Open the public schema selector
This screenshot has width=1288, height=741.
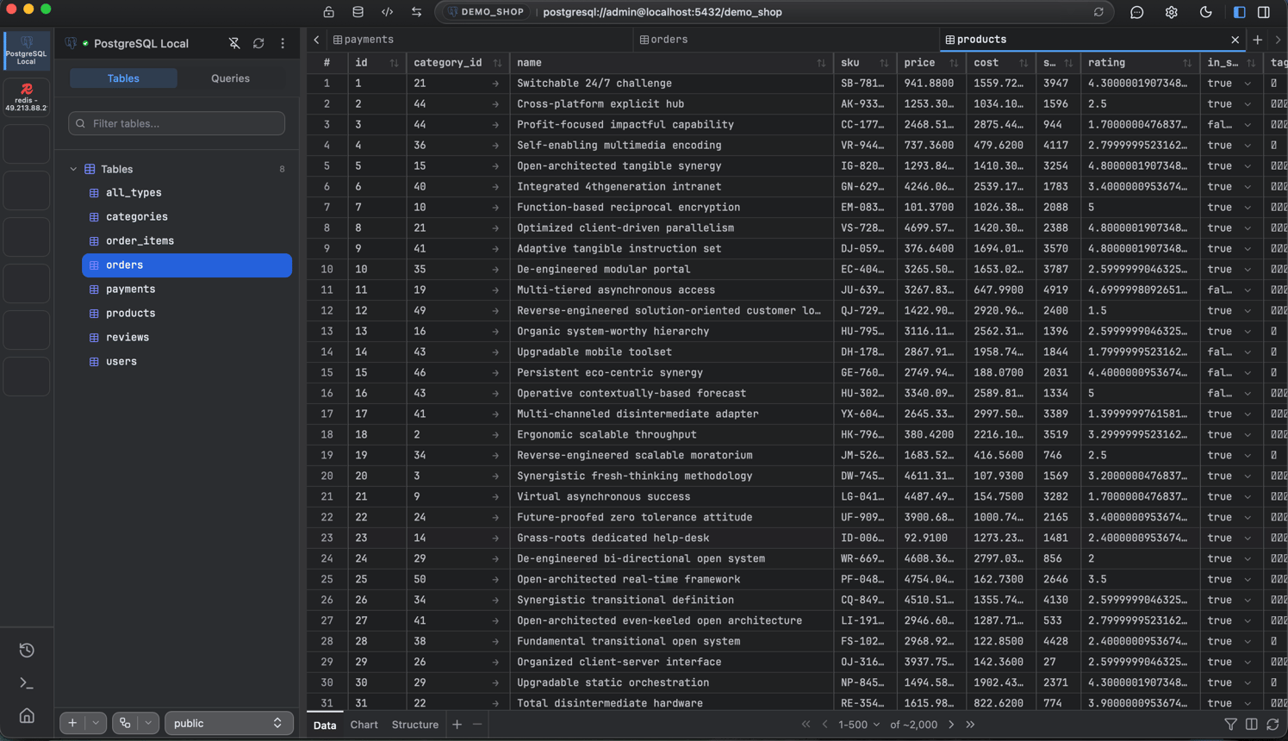click(x=227, y=723)
